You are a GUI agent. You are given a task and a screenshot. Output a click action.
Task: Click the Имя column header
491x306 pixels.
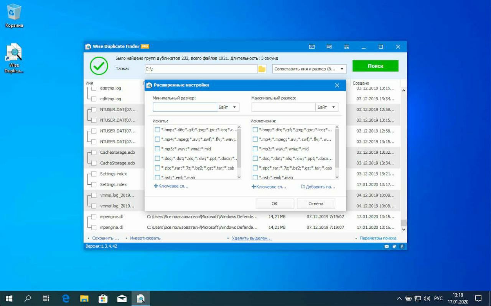pyautogui.click(x=89, y=83)
